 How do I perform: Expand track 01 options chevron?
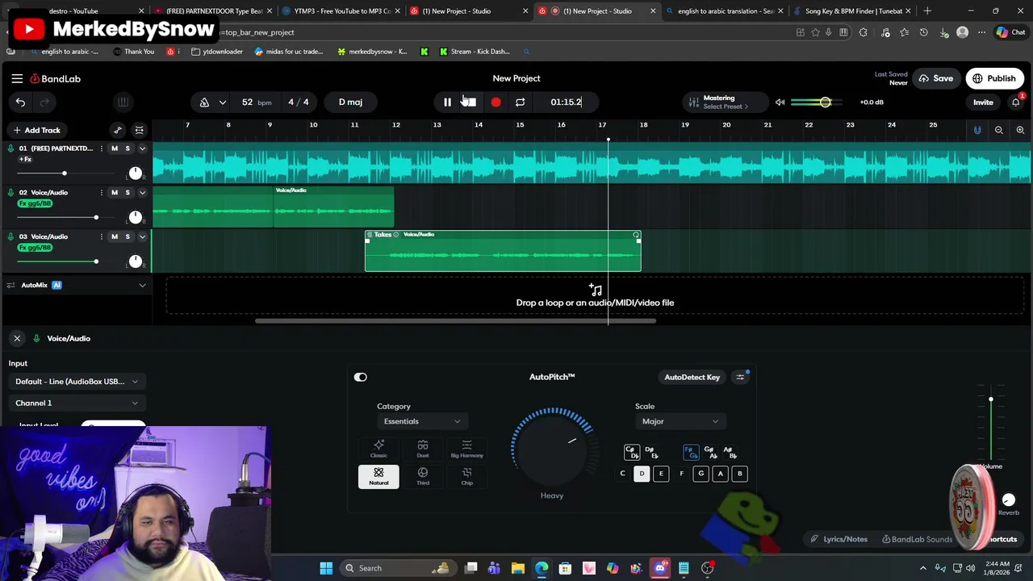click(142, 148)
